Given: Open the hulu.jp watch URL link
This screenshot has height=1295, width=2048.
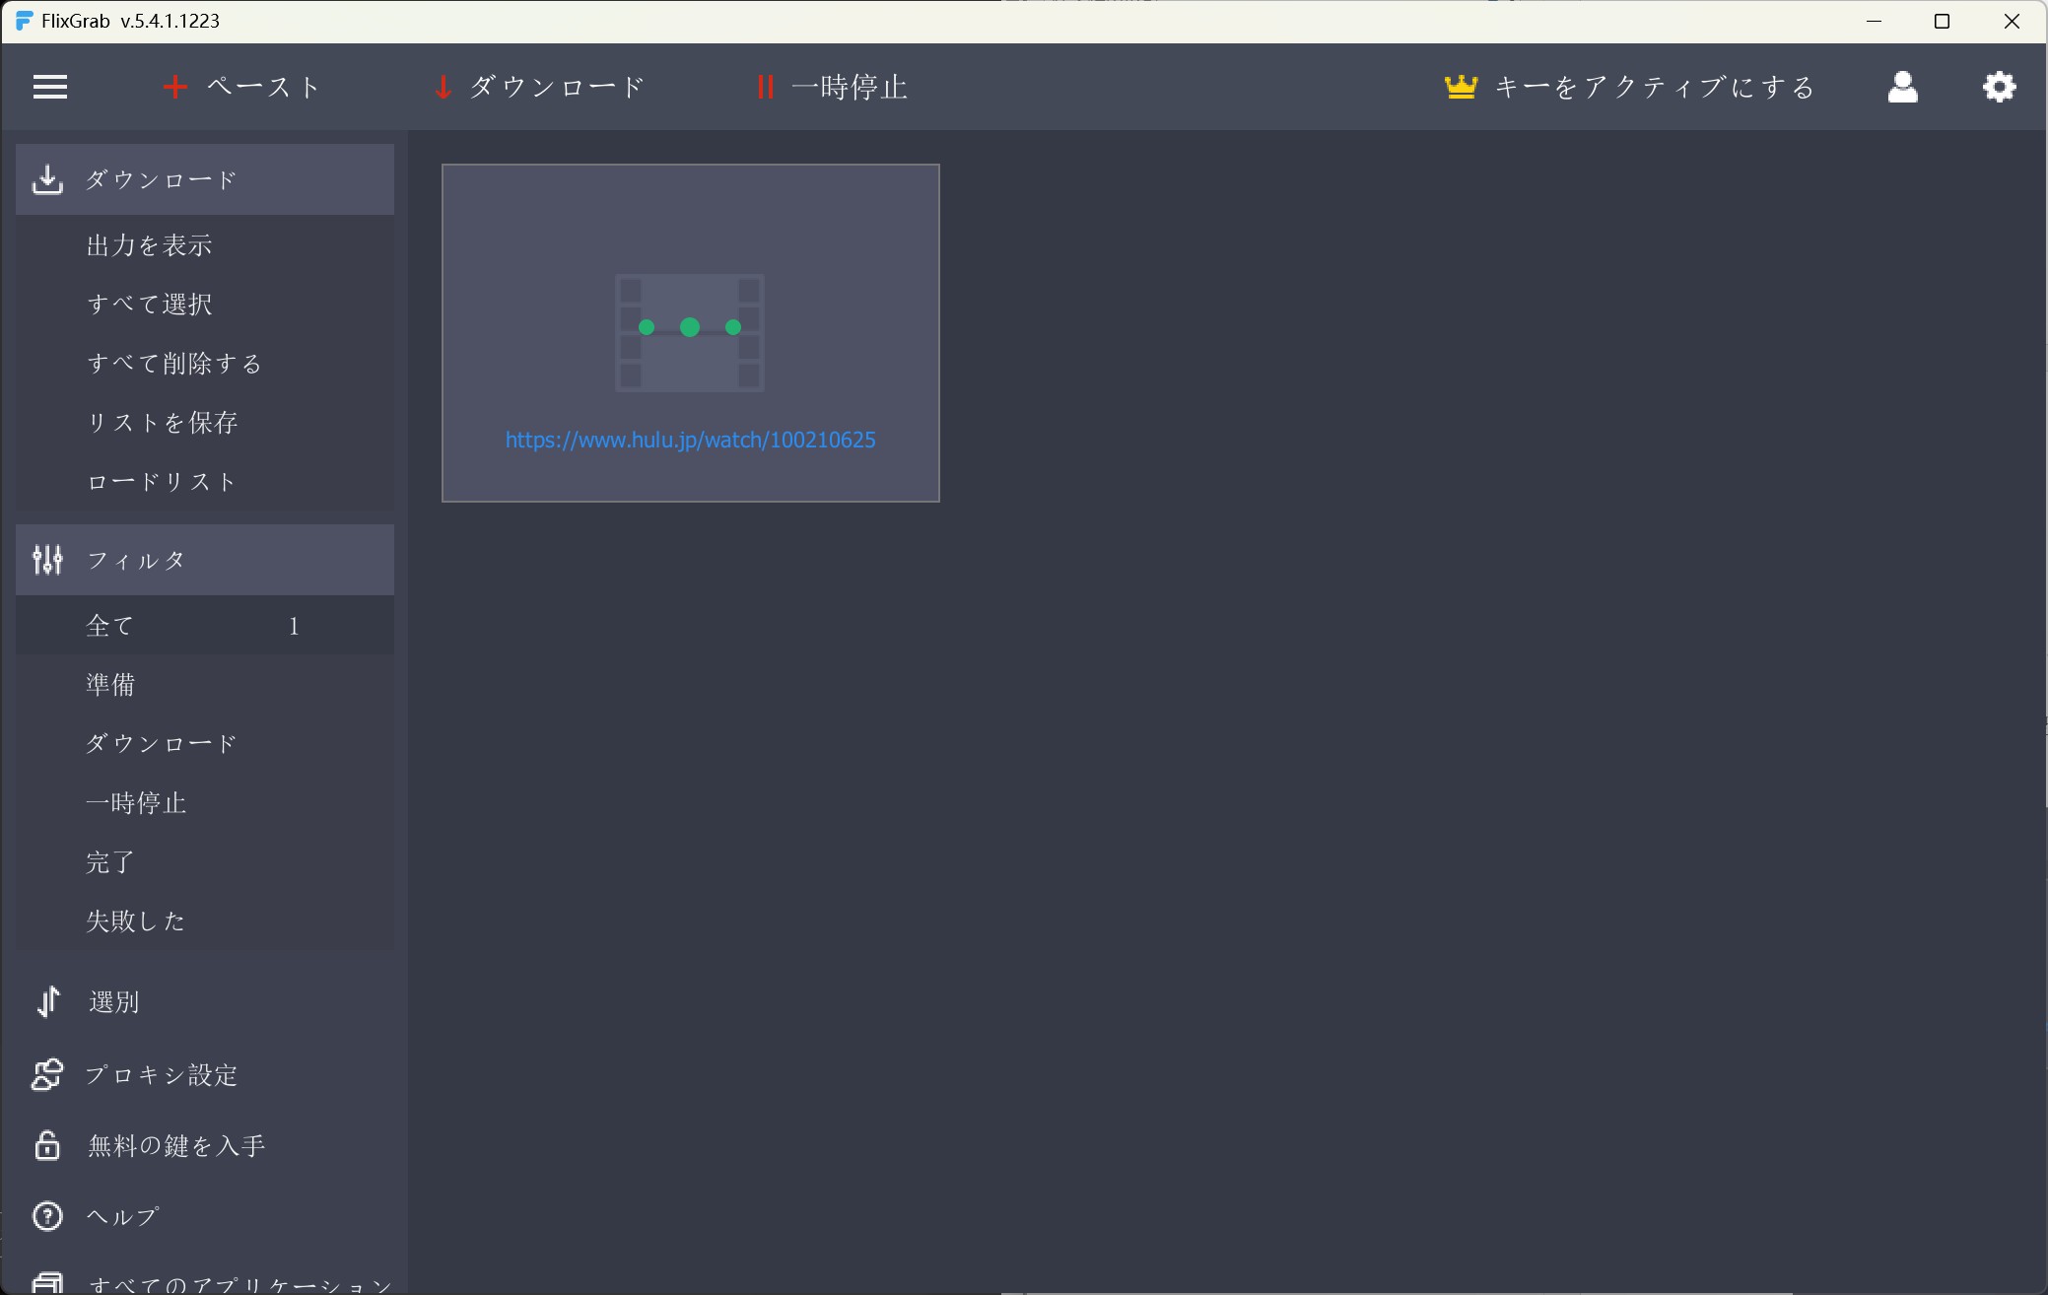Looking at the screenshot, I should tap(690, 440).
